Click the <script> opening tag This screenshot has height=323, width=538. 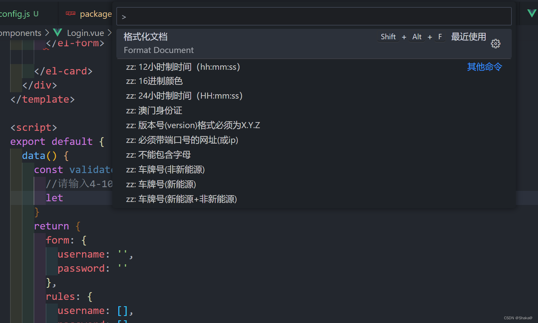click(x=34, y=127)
